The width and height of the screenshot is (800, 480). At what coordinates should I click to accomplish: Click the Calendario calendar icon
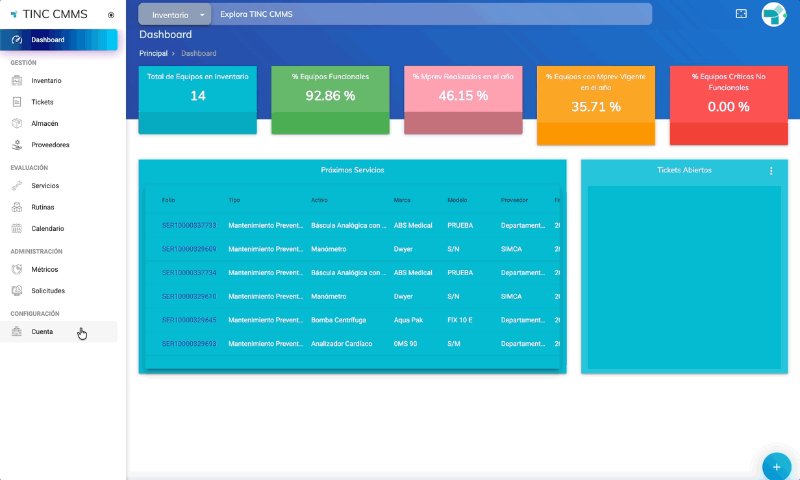[x=18, y=229]
